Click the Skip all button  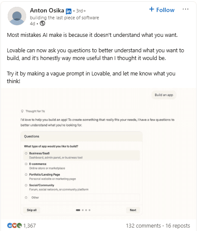point(32,210)
